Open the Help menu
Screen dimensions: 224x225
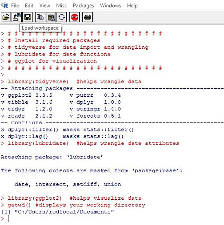point(132,6)
